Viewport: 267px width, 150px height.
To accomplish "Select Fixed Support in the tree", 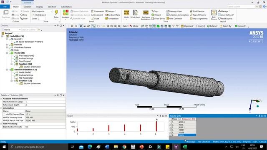I will click(x=25, y=61).
